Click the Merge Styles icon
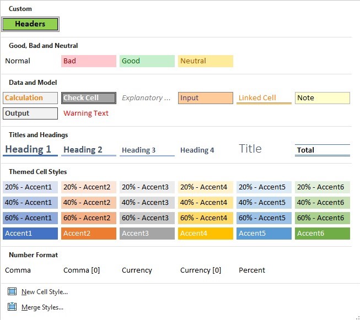Screen dimensions: 360x320 coord(12,307)
